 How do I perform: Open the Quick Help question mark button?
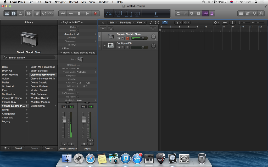click(x=29, y=13)
